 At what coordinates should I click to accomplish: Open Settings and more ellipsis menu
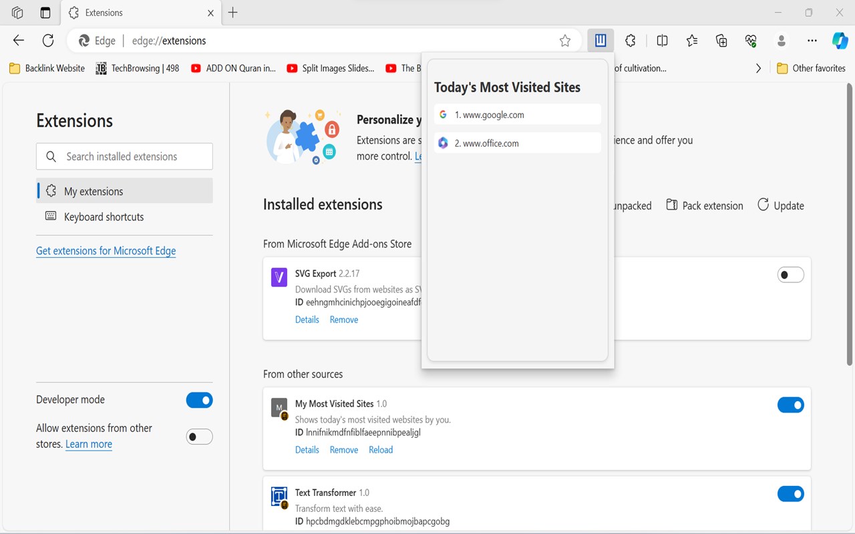click(x=812, y=41)
